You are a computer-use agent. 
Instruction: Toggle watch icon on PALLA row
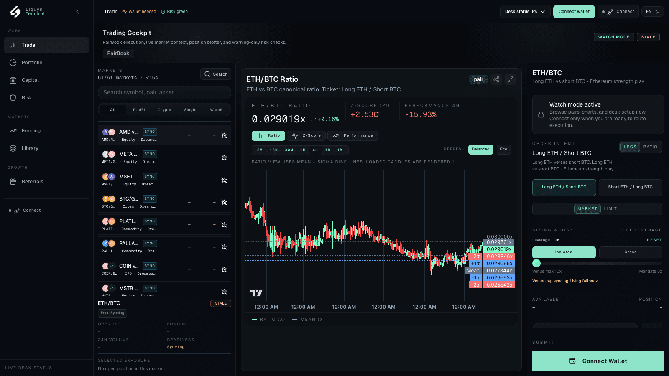click(x=224, y=247)
